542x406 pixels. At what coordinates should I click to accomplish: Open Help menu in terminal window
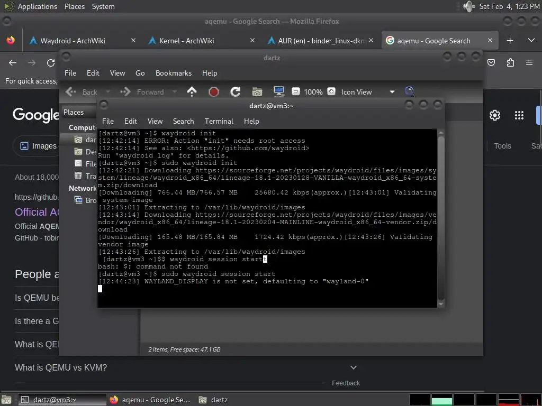(251, 121)
